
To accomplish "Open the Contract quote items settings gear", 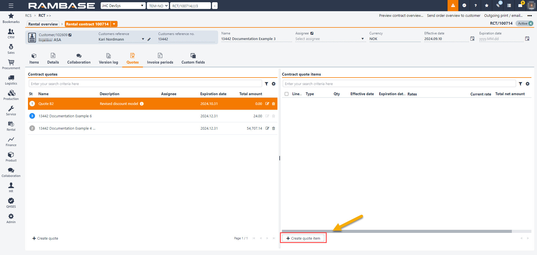I will point(527,84).
